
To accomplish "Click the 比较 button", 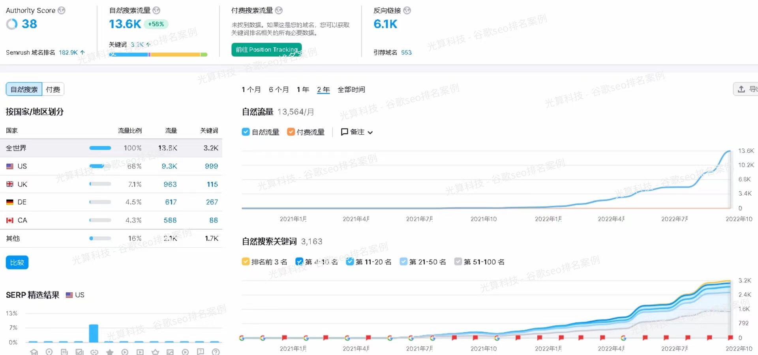I will click(17, 262).
